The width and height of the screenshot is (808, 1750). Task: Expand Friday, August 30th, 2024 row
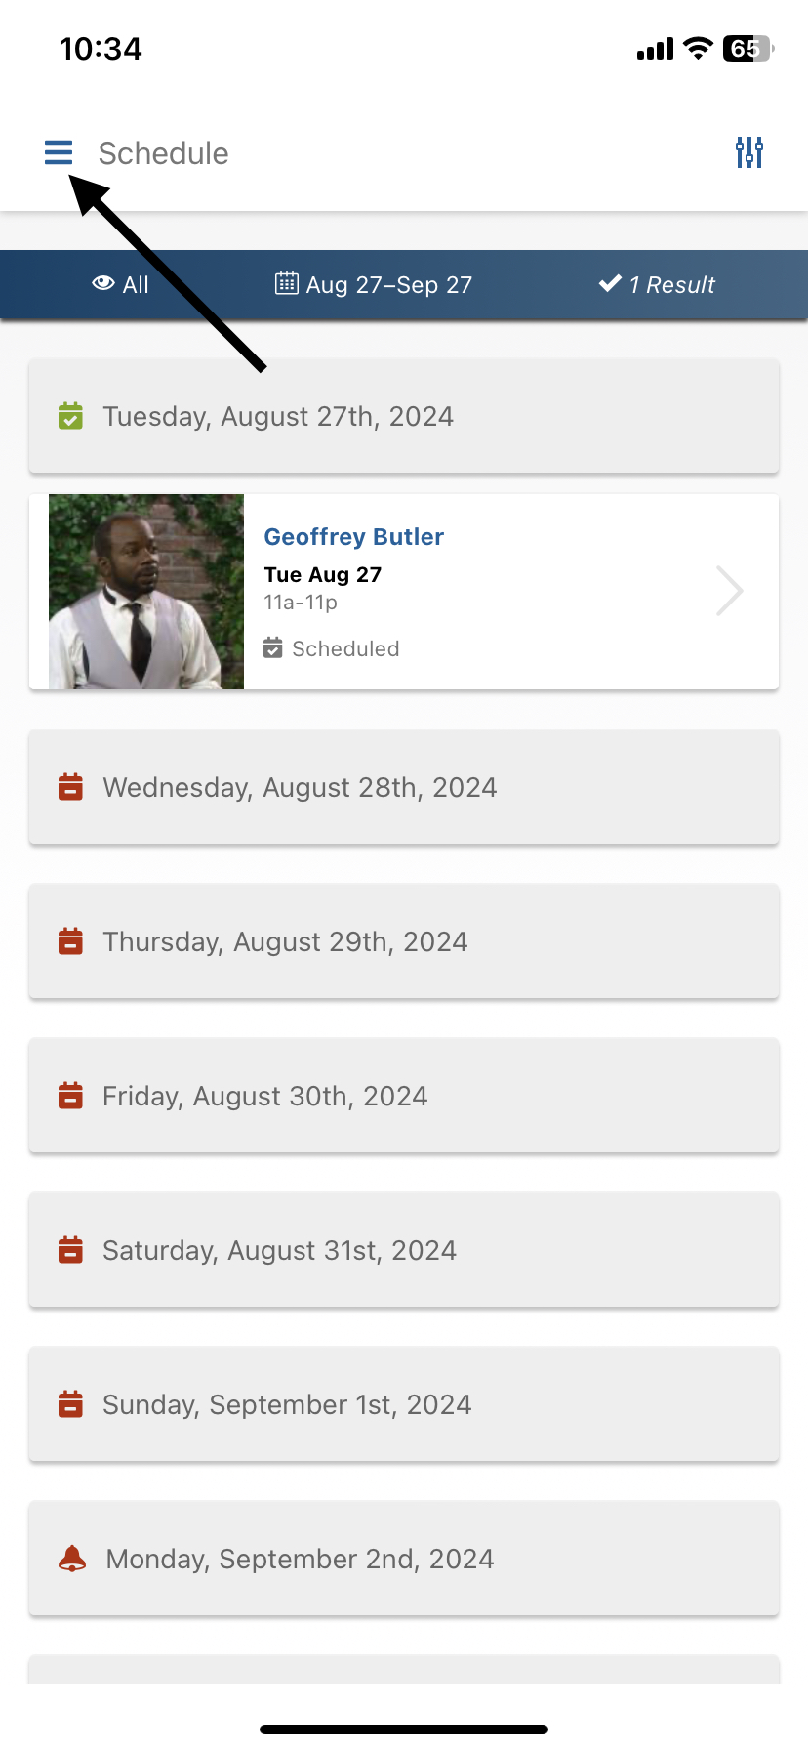404,1096
